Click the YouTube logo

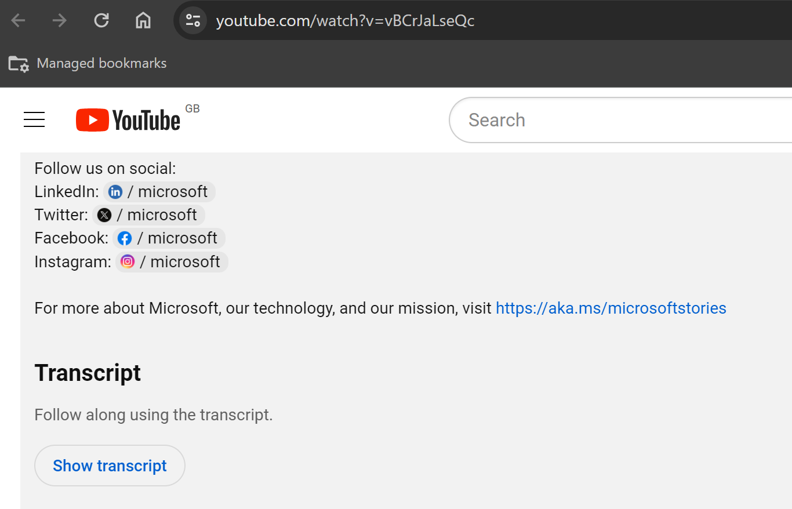point(129,120)
